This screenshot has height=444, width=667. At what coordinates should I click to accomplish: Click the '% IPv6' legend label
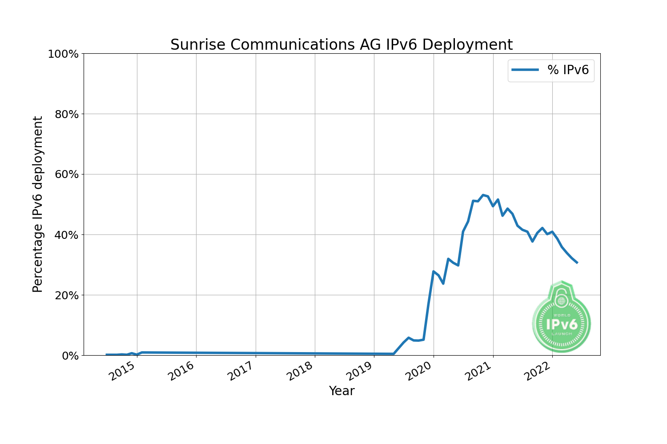click(x=568, y=70)
